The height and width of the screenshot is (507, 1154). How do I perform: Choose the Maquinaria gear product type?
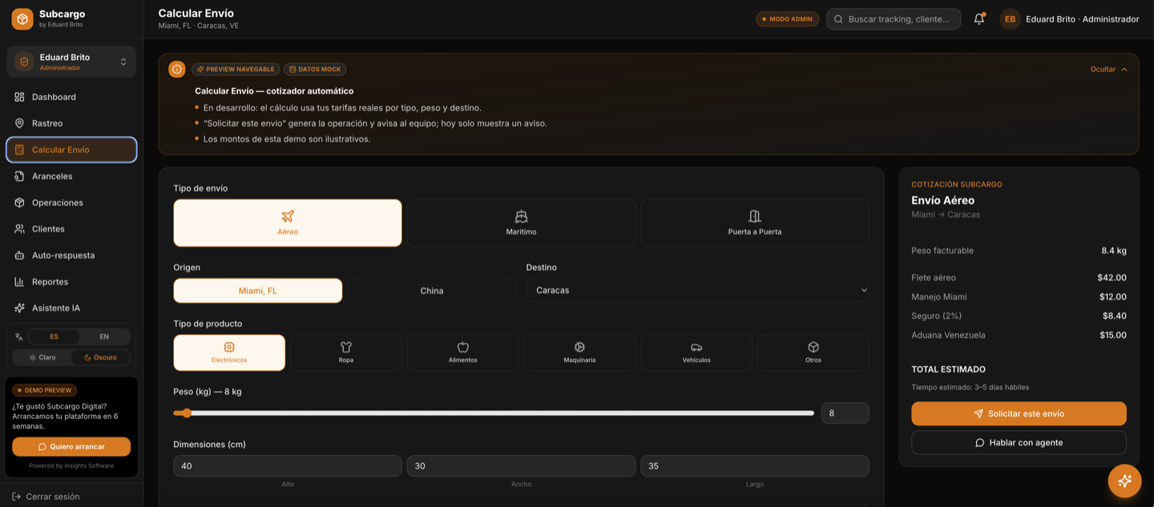click(x=579, y=352)
